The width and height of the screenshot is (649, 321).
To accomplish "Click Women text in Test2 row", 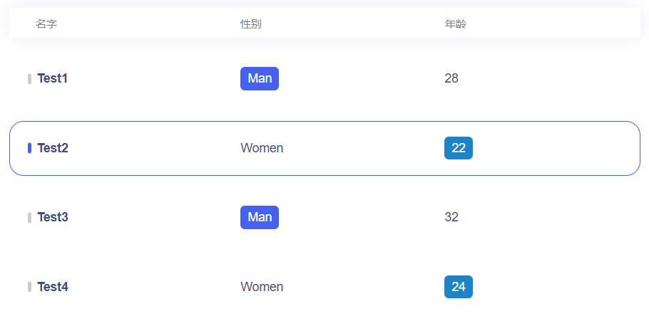I will pos(262,148).
